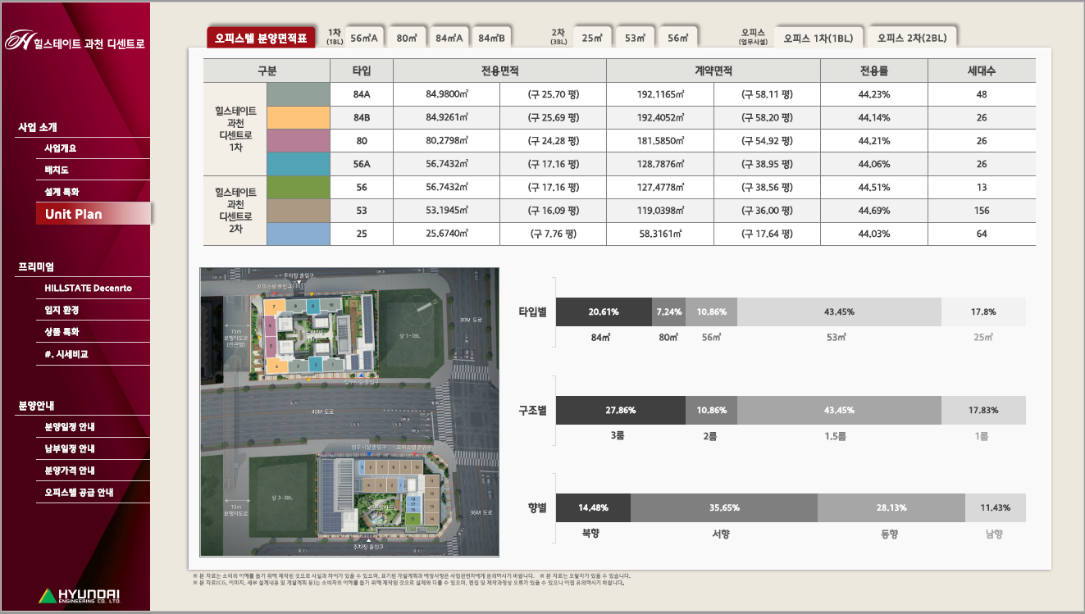
Task: Select the 80㎡ unit tab
Action: click(408, 38)
